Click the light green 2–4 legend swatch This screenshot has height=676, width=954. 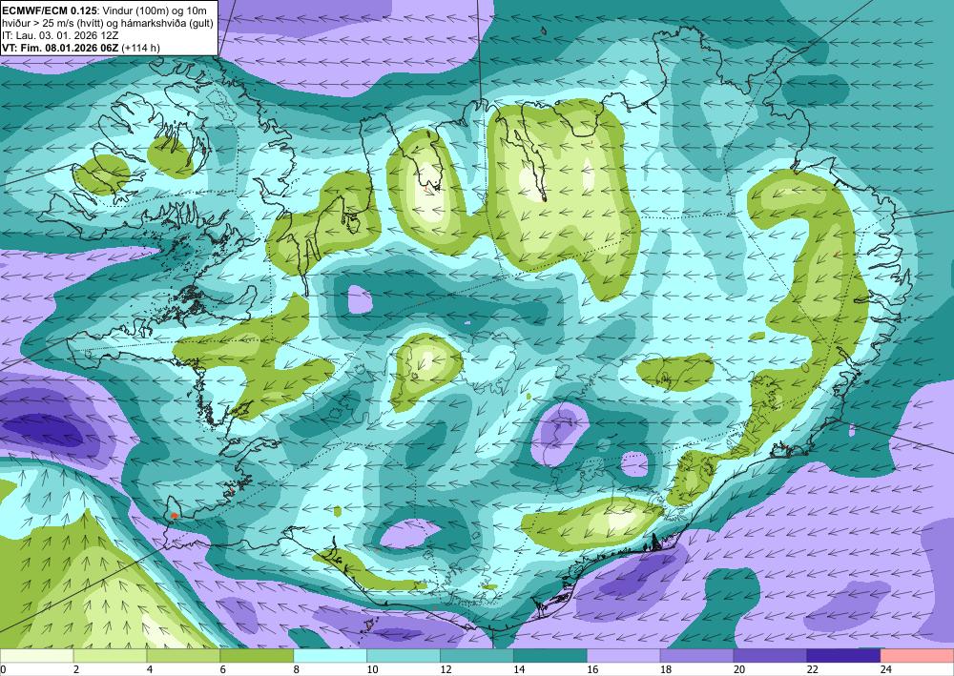pos(110,656)
